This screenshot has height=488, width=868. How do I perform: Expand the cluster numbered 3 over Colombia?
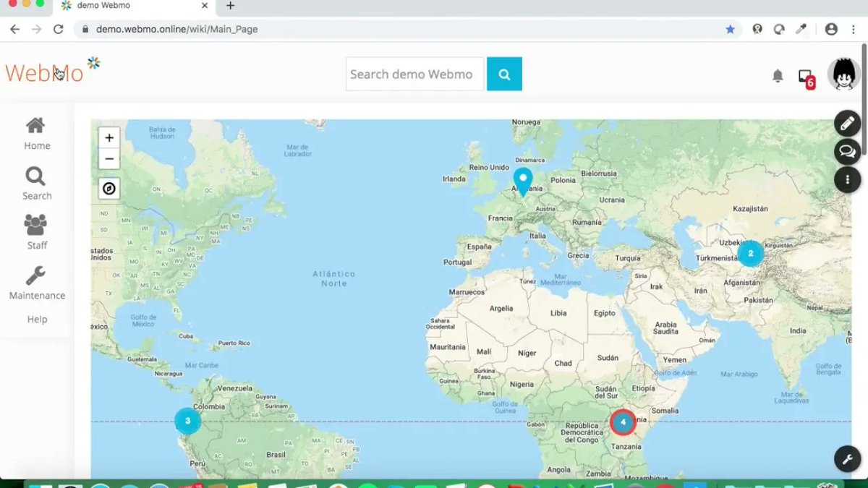tap(187, 420)
